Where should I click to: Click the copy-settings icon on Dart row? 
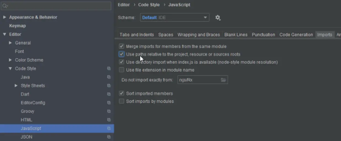click(x=109, y=94)
